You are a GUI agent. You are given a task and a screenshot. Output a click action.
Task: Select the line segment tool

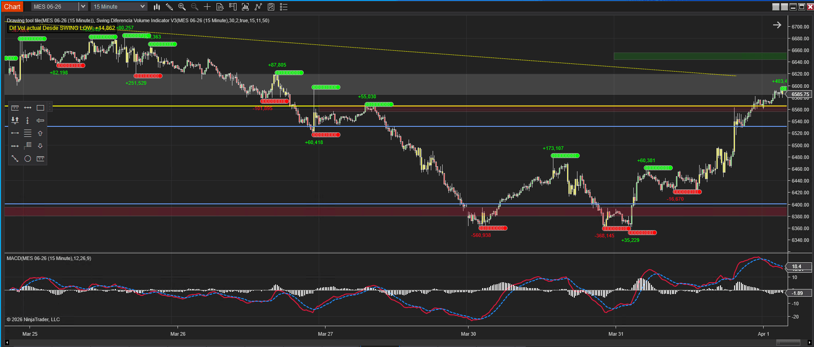tap(15, 133)
